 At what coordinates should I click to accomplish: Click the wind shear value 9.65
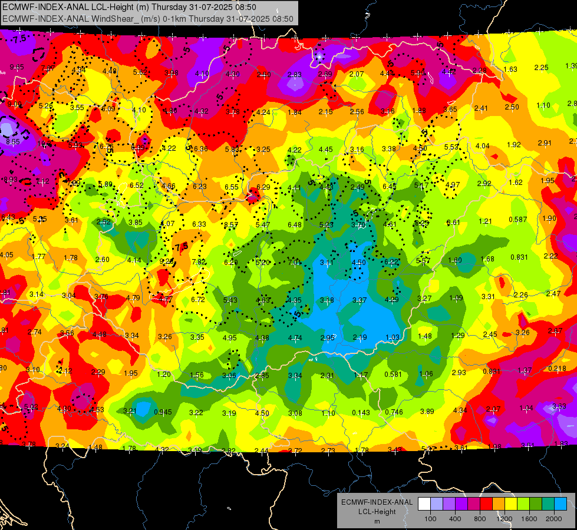(17, 67)
